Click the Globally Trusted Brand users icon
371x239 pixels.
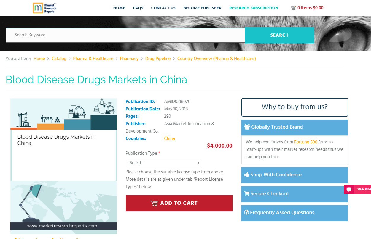(247, 127)
